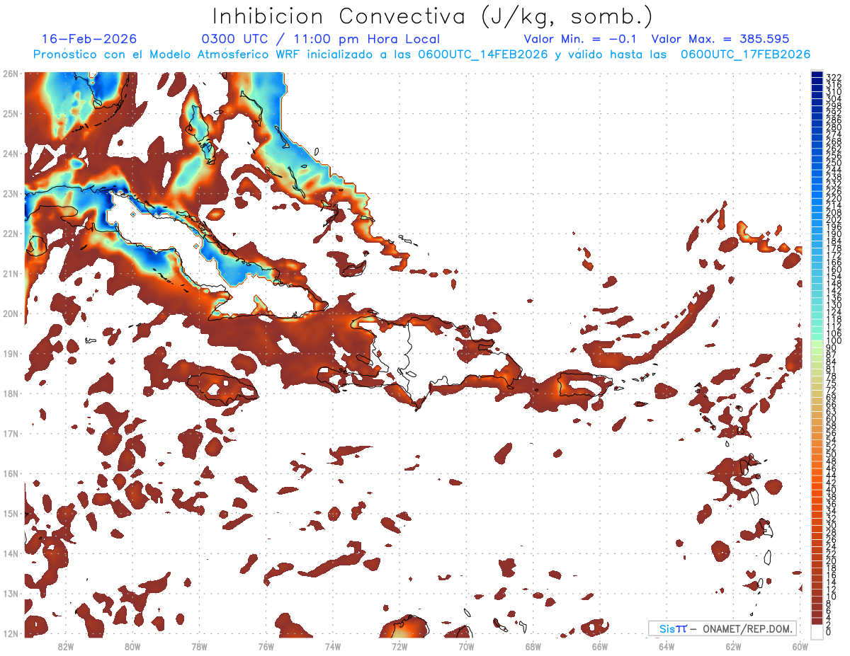
Task: Click the 12N latitude label
Action: click(x=11, y=633)
